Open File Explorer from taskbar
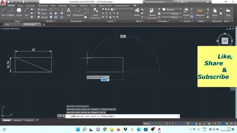The width and height of the screenshot is (237, 133). coord(112,129)
